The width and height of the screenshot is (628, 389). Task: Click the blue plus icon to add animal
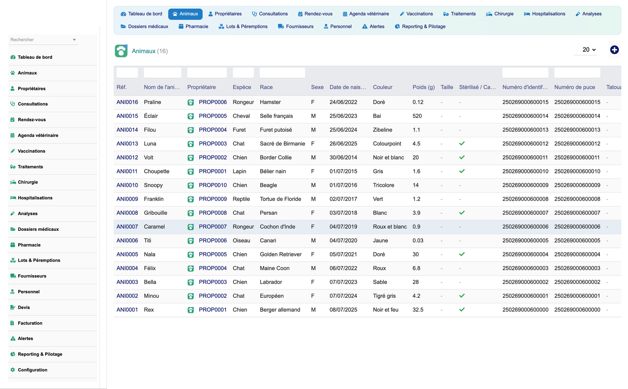(614, 50)
